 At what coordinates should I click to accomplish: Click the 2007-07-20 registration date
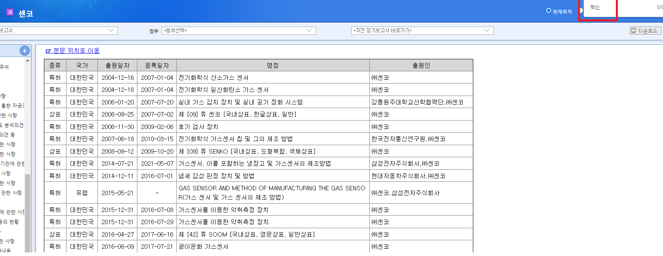(157, 102)
